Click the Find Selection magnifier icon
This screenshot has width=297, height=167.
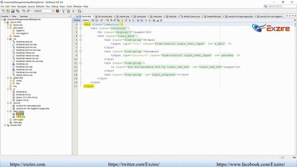pyautogui.click(x=108, y=20)
